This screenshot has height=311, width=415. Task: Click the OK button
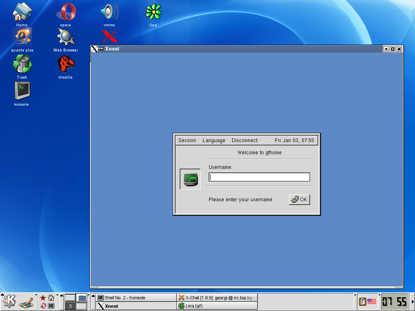[x=299, y=200]
